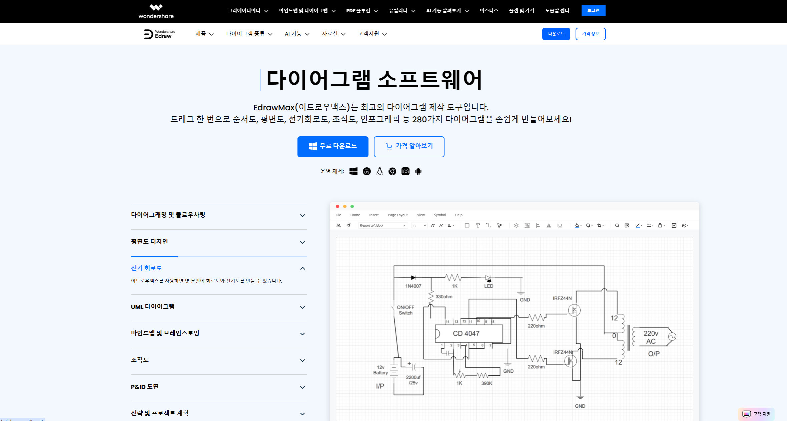The image size is (787, 421).
Task: Open the 고객 지원 chat widget
Action: pos(756,414)
